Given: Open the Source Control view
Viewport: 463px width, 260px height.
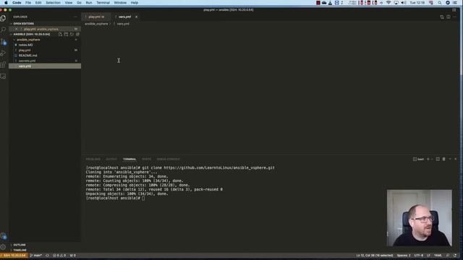Looking at the screenshot, I should tap(3, 42).
